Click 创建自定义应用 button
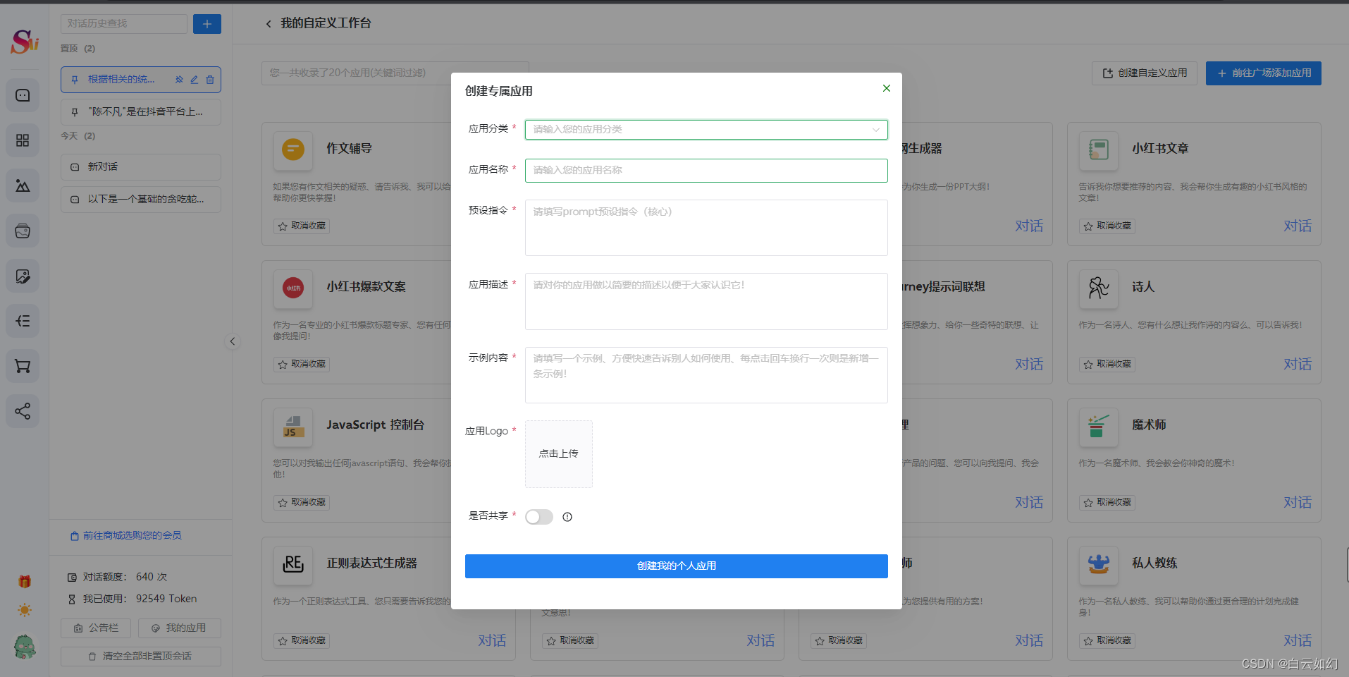 click(x=1145, y=73)
